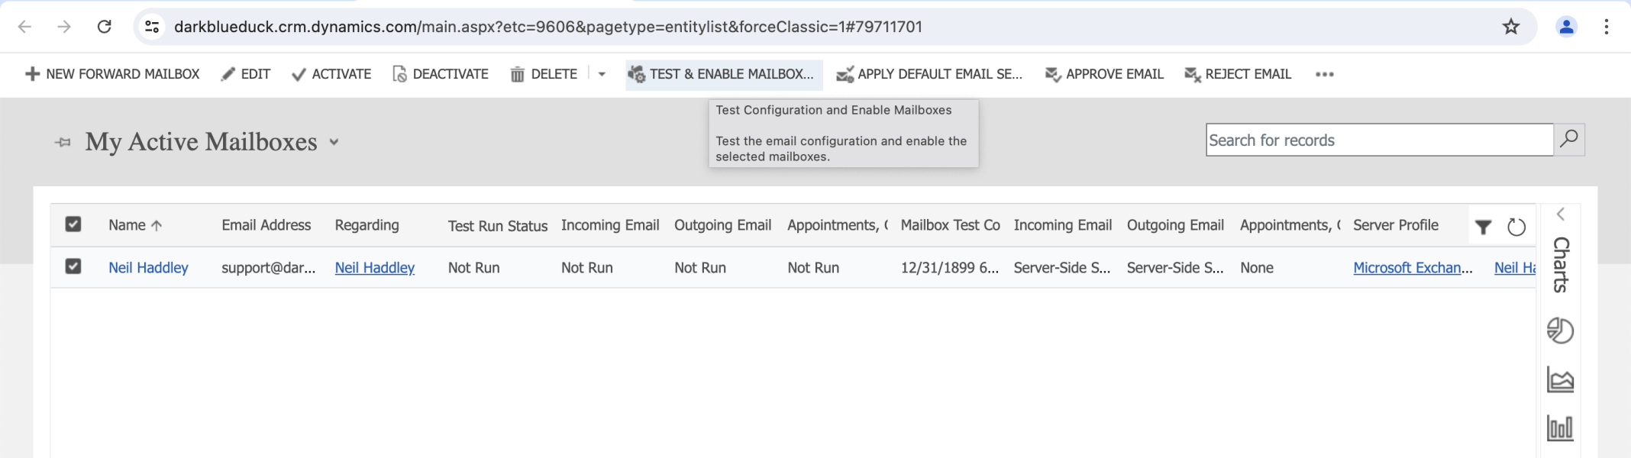This screenshot has width=1631, height=458.
Task: Create a New Forward Mailbox
Action: pyautogui.click(x=112, y=74)
